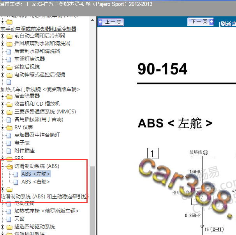Click the 刷新当 refresh link
Image resolution: width=236 pixels, height=235 pixels.
(227, 24)
